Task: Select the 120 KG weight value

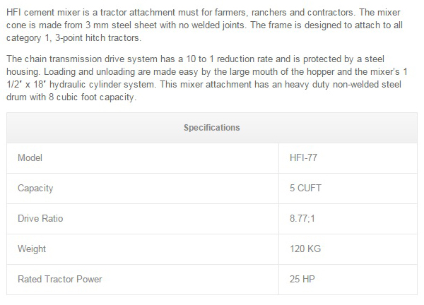Action: click(305, 249)
